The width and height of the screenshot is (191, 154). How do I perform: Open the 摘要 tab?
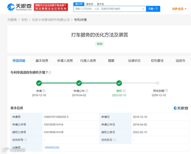pos(111,61)
